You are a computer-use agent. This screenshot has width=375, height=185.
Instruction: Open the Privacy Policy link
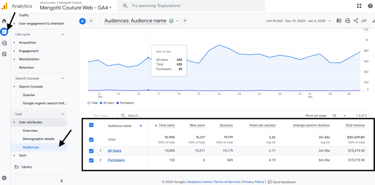click(253, 182)
